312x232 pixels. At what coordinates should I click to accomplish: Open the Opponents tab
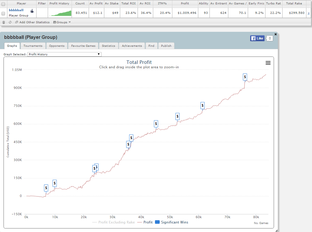tap(57, 46)
